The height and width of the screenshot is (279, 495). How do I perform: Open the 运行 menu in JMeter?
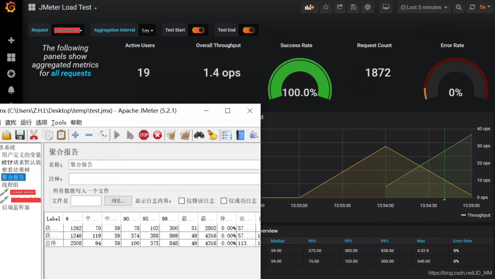(26, 123)
